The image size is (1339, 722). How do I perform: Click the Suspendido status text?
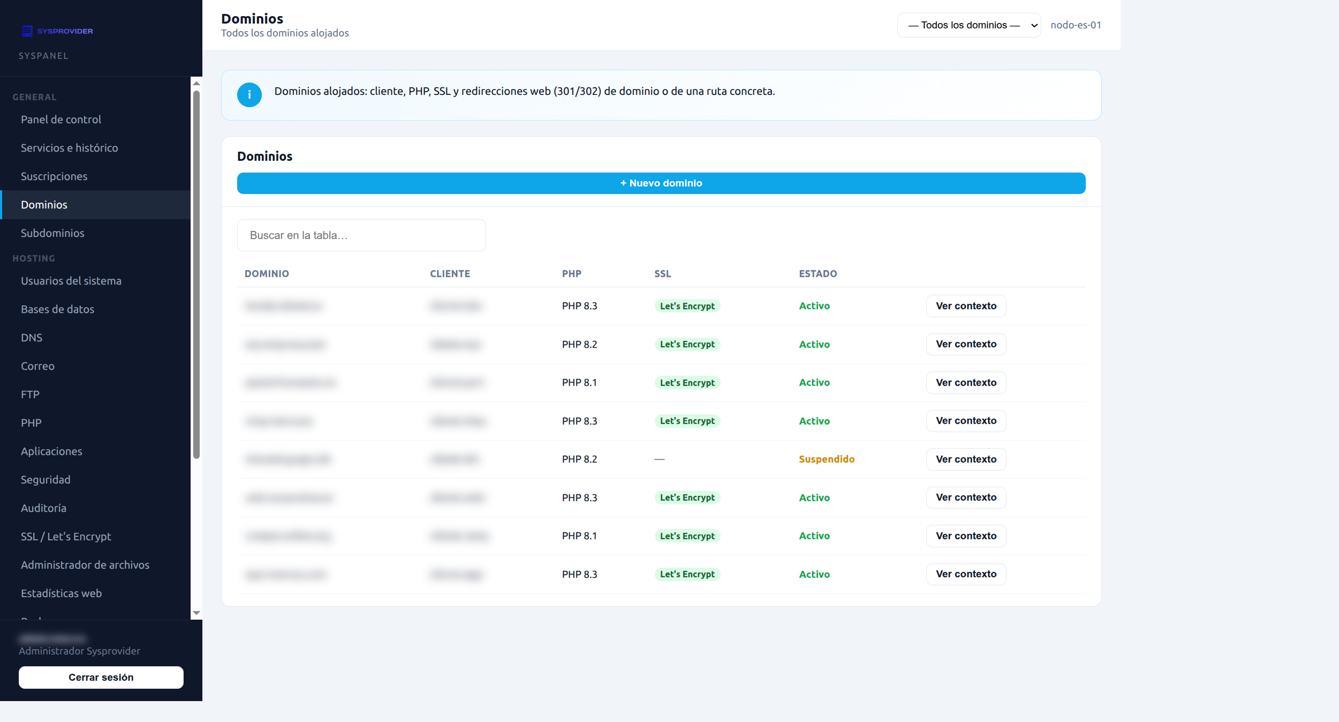(x=826, y=459)
